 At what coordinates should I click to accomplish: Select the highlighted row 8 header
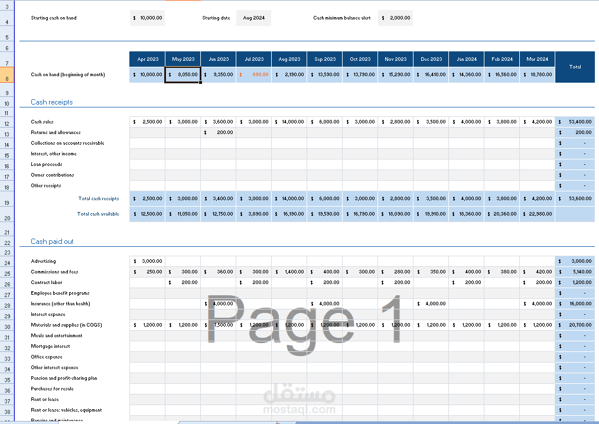pos(7,75)
